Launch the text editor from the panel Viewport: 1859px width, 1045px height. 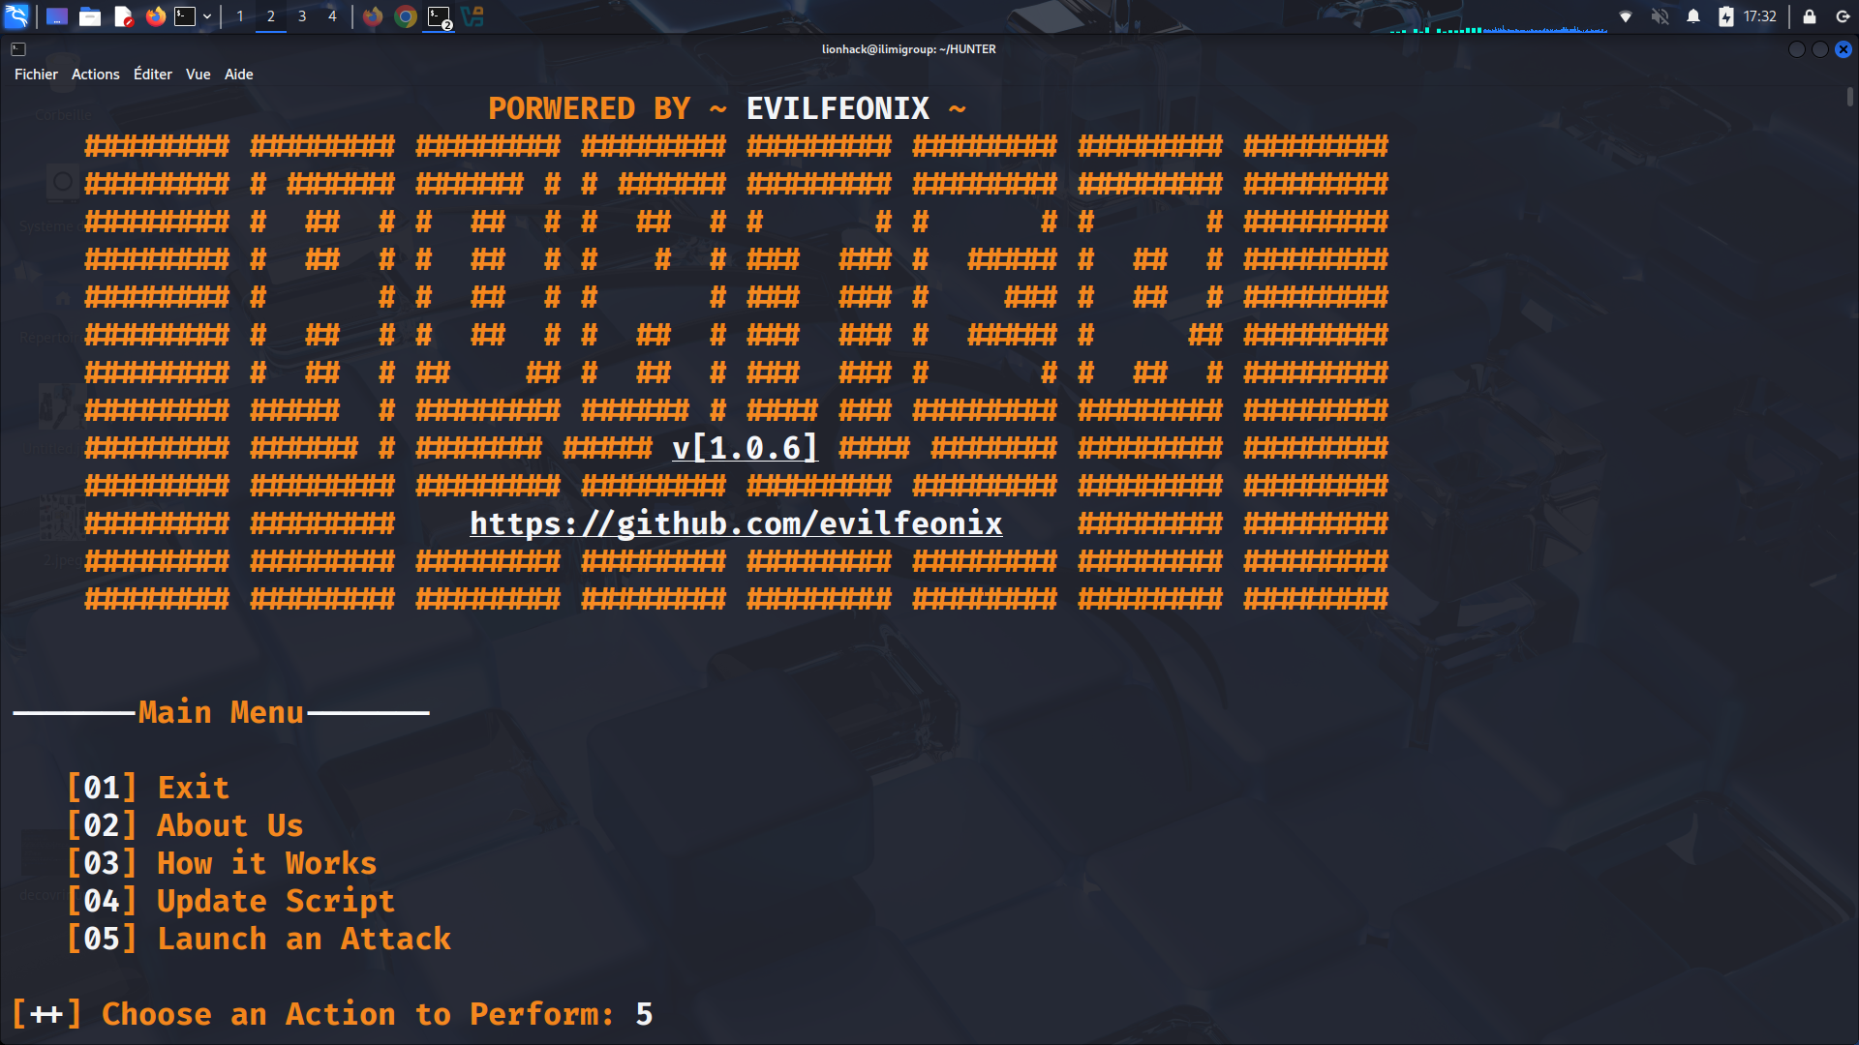pos(123,16)
